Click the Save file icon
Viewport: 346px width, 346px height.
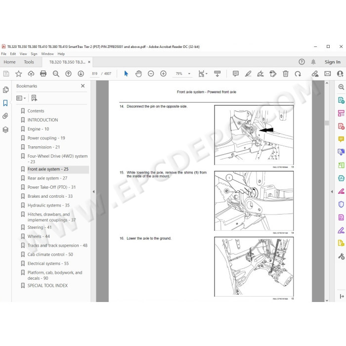click(x=6, y=74)
